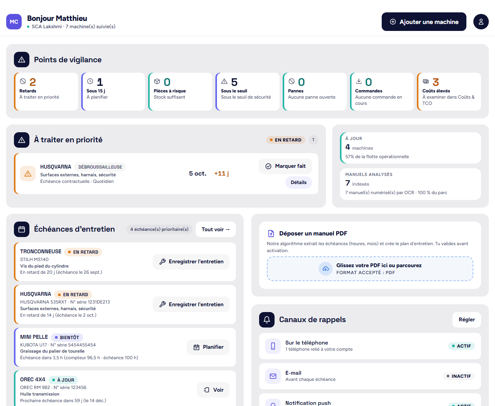Click the Échéances d'entretien calendar icon

pyautogui.click(x=22, y=229)
